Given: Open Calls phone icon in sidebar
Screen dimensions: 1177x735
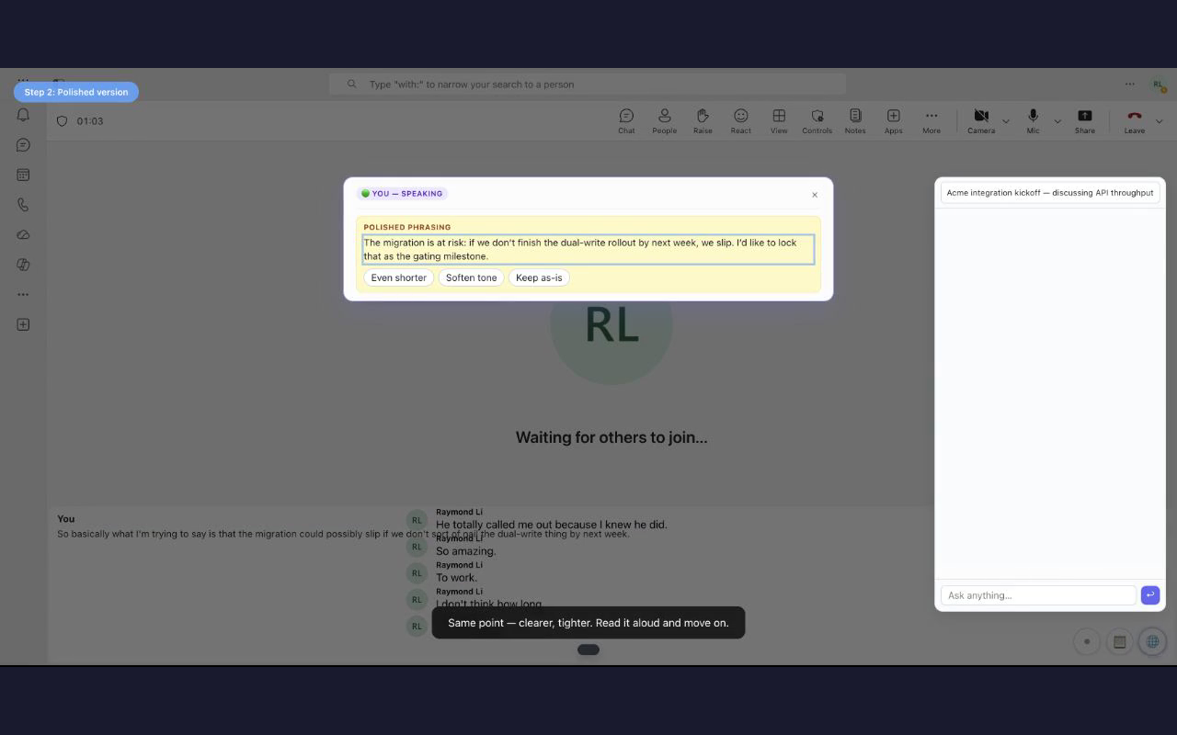Looking at the screenshot, I should tap(23, 205).
